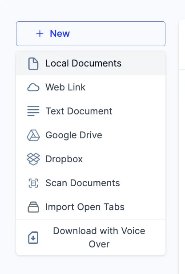Click the Web Link cloud icon

click(33, 87)
